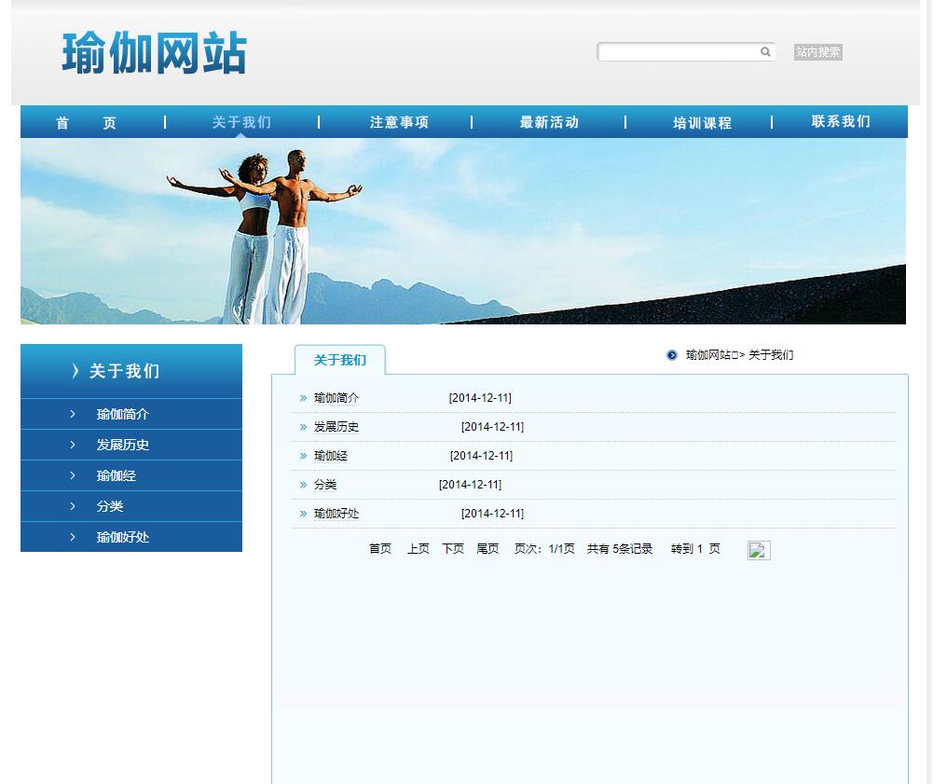Click the round bullet icon before breadcrumb
This screenshot has width=947, height=784.
pos(672,355)
